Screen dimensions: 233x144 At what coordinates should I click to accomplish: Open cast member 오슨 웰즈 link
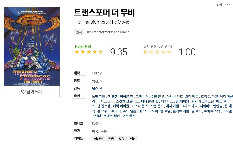pos(129,116)
